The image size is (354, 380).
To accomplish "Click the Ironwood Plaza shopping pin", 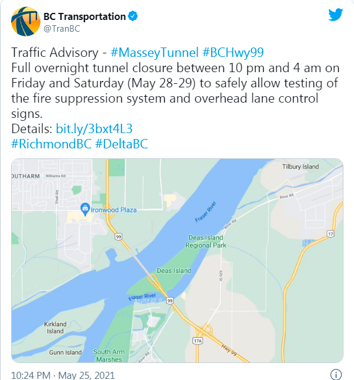I will tap(85, 209).
